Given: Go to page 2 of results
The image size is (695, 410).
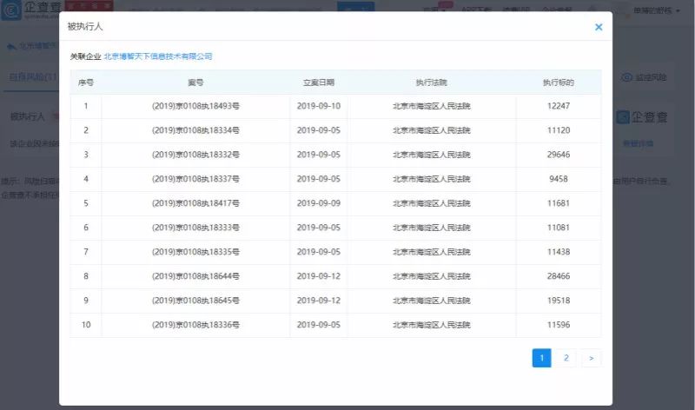Looking at the screenshot, I should coord(566,358).
